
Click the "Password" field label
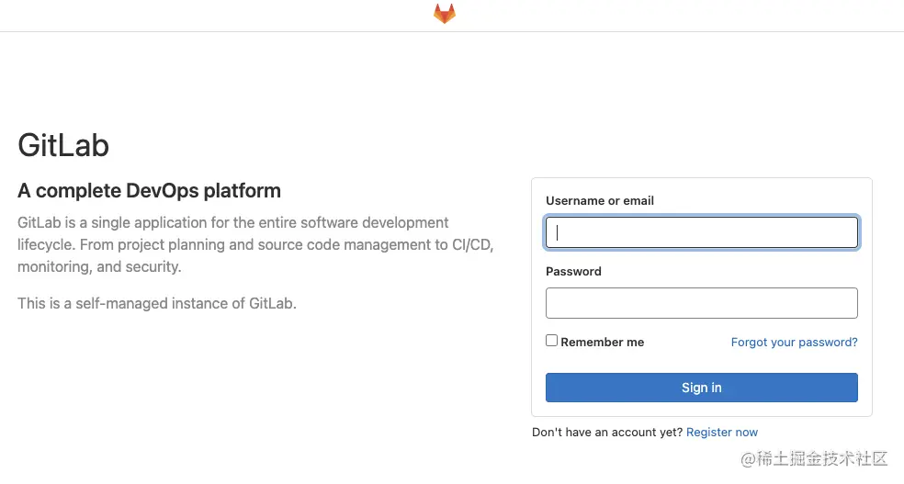click(x=573, y=271)
